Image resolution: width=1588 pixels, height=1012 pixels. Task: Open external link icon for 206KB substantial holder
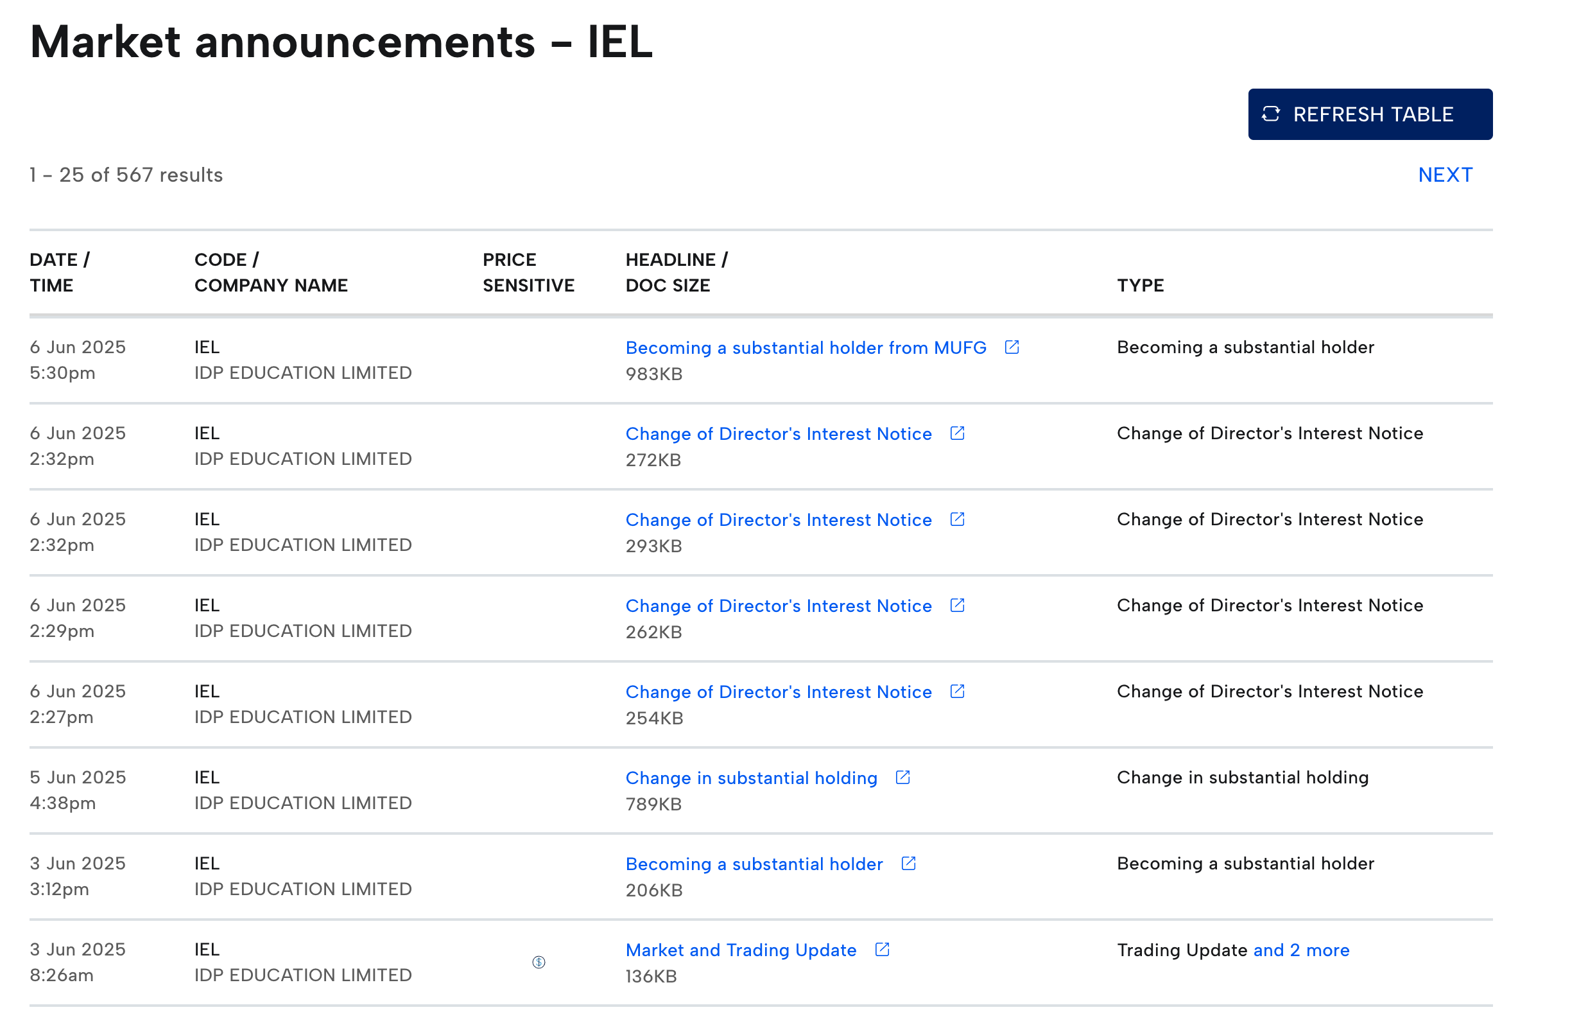coord(908,863)
